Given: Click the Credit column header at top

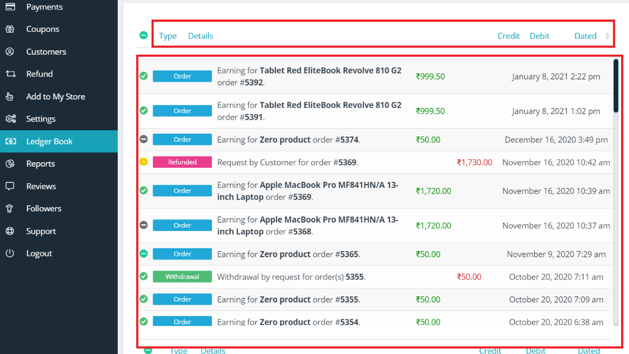Looking at the screenshot, I should coord(508,36).
